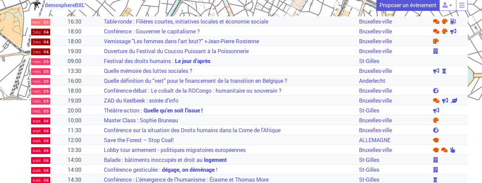The height and width of the screenshot is (183, 482).
Task: Click palette icon in Table-ronde Filières courtes row
Action: click(444, 21)
